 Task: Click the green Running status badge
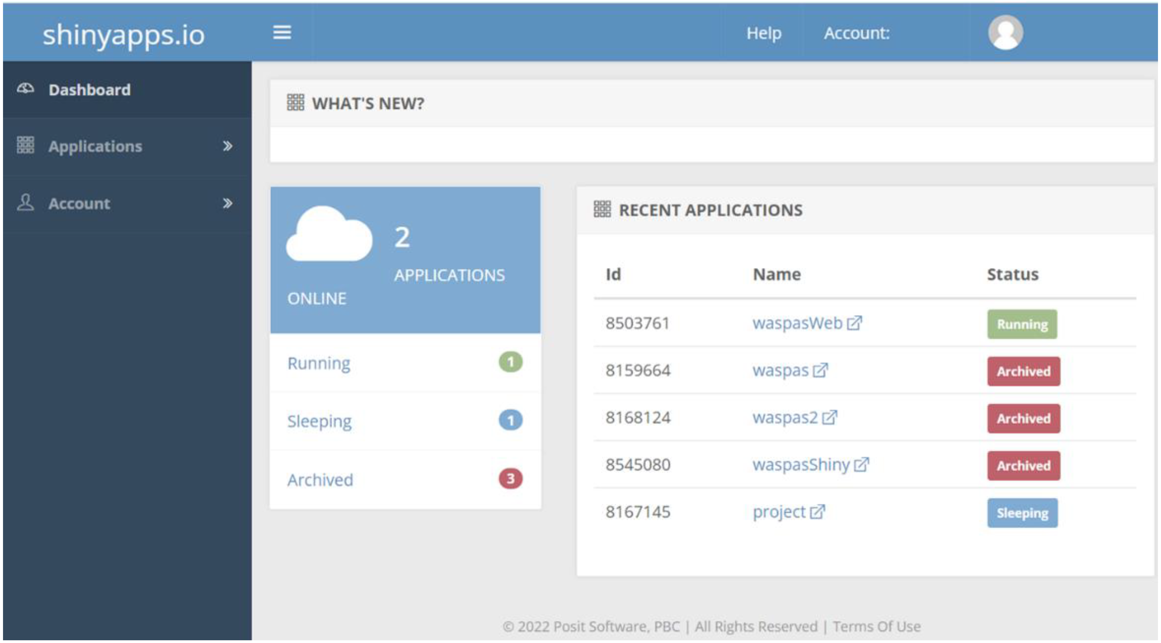(1022, 324)
